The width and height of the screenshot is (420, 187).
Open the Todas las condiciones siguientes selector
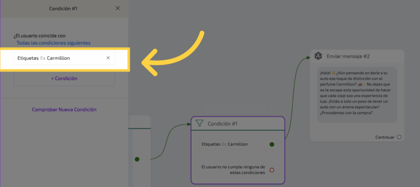tap(53, 43)
